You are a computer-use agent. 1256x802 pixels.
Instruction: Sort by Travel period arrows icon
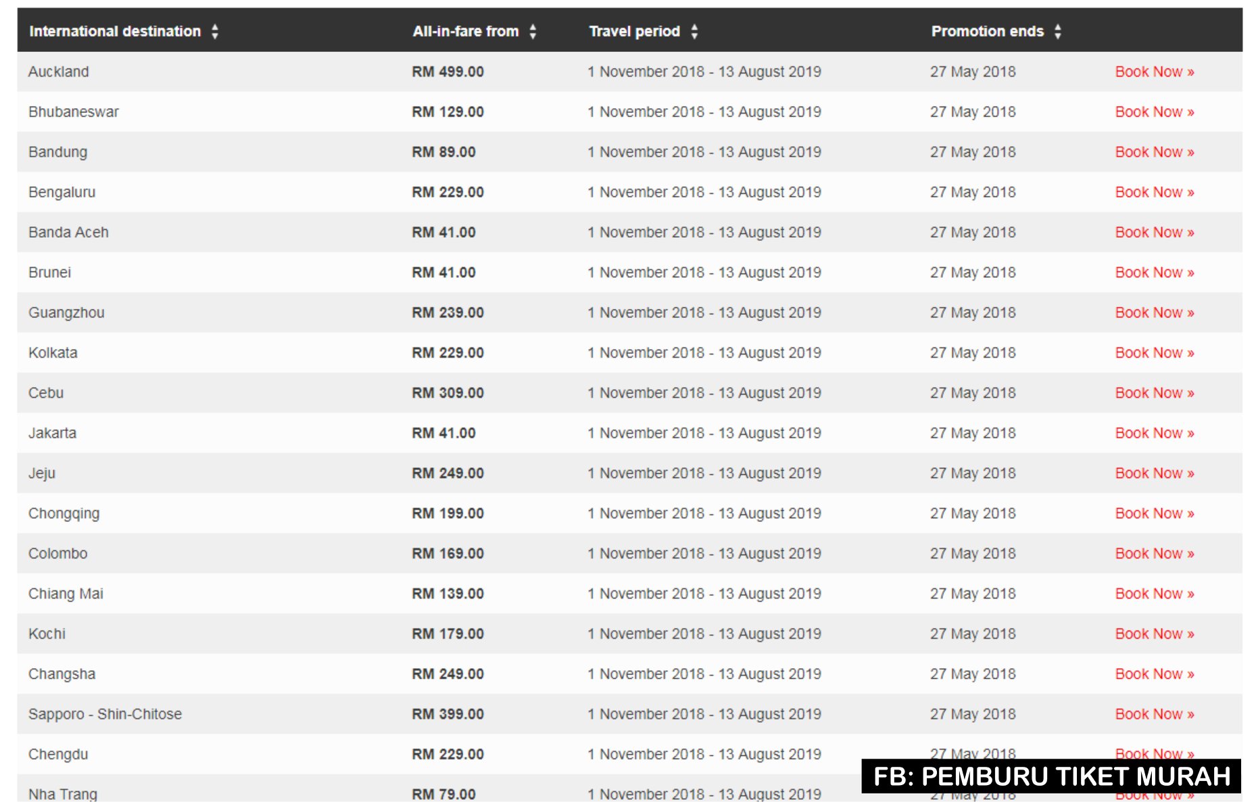(694, 31)
